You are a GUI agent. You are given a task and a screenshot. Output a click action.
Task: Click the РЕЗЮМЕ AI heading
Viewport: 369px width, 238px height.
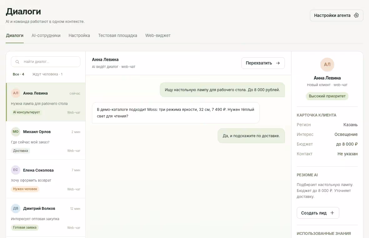(307, 175)
